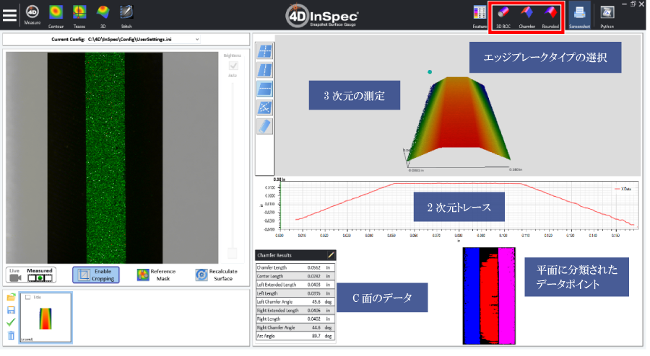The height and width of the screenshot is (356, 650).
Task: Toggle the Enable Cropping button
Action: 96,275
